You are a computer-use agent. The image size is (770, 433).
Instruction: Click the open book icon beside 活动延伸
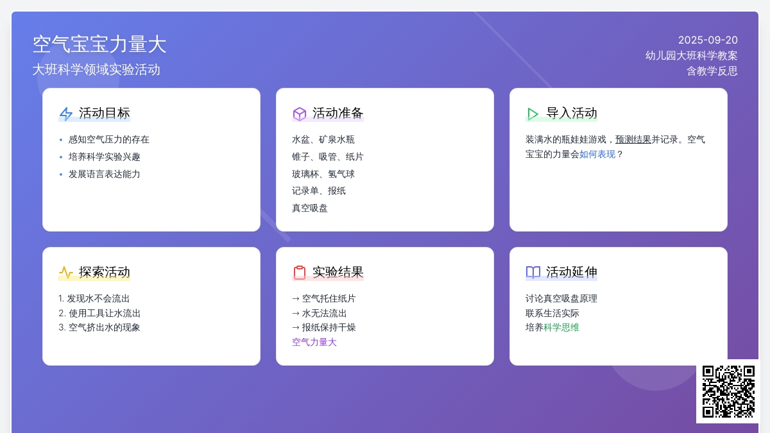point(533,273)
